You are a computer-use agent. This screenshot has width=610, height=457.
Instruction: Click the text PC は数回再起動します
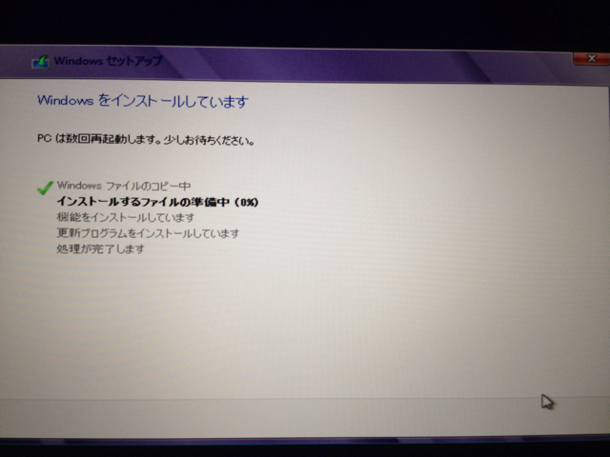pos(98,139)
